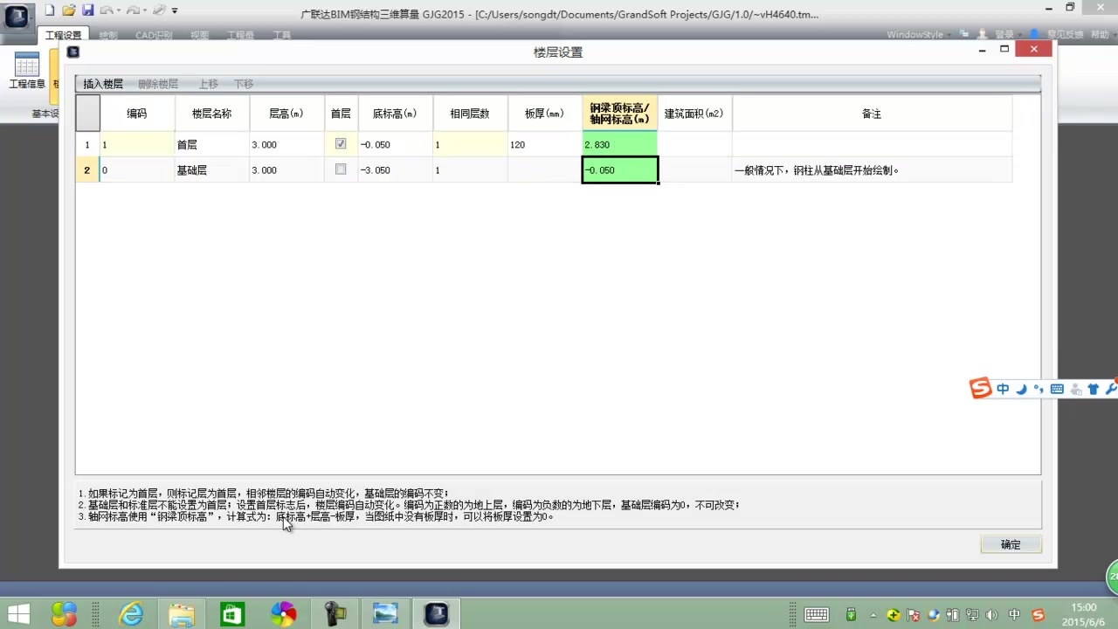The height and width of the screenshot is (629, 1118).
Task: Click the 删除楼层 delete floor button
Action: pos(158,84)
